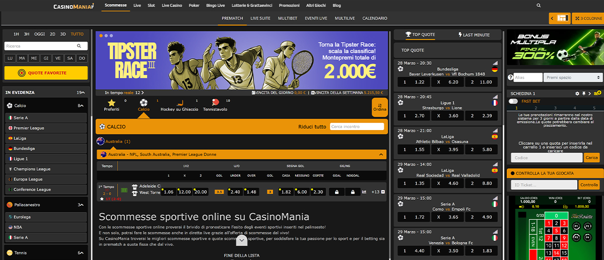
Task: Click the Cerca incontro search field
Action: click(357, 126)
